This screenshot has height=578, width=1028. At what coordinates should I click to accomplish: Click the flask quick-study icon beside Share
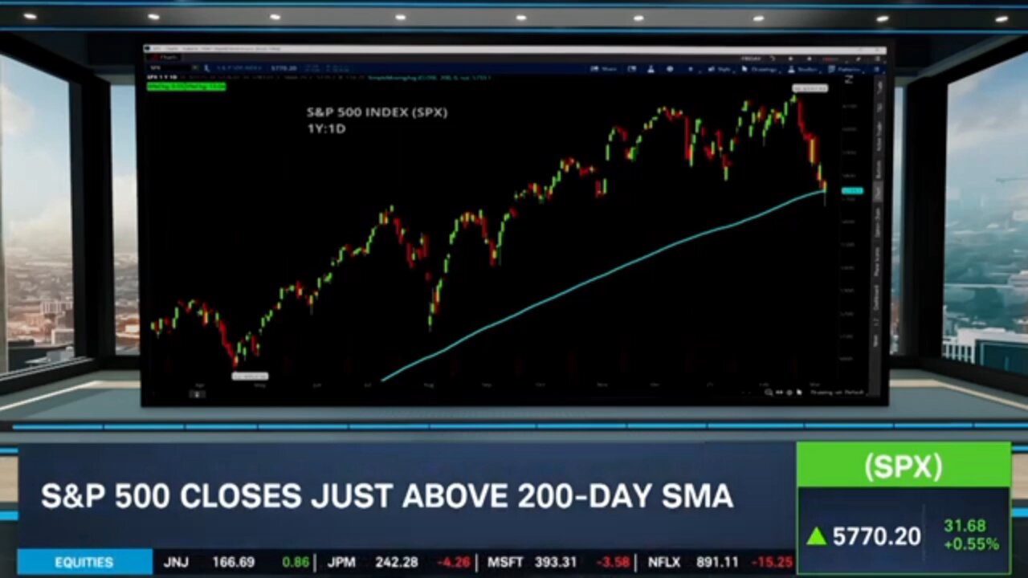(651, 69)
